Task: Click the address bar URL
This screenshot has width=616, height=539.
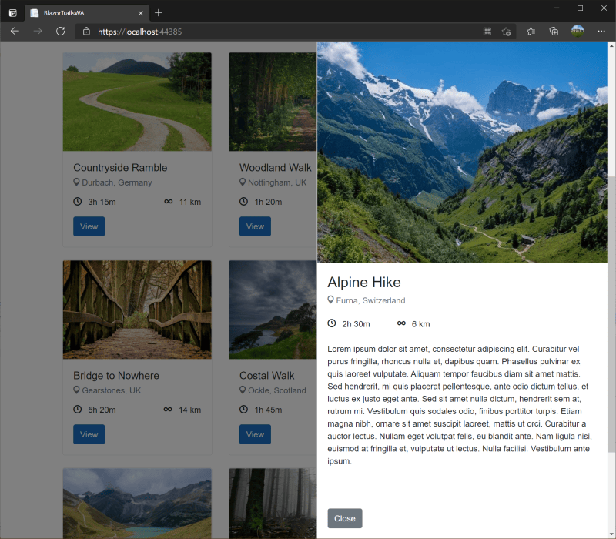Action: coord(140,32)
